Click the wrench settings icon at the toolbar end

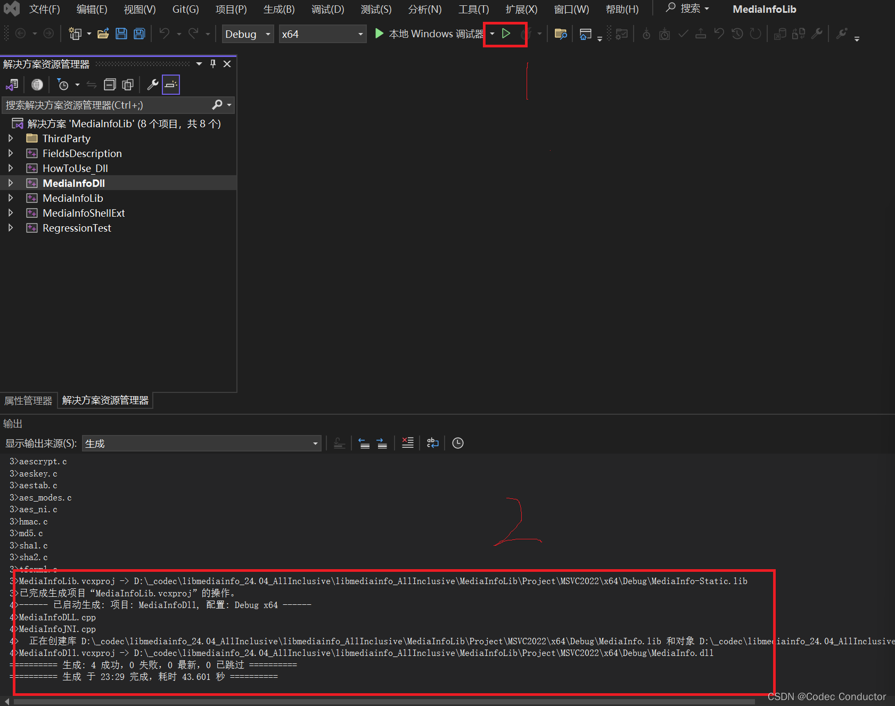[x=842, y=34]
